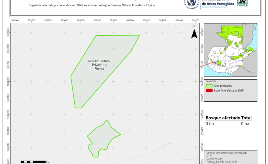This screenshot has height=164, width=268.
Task: Select the small southern protected area polygon
Action: pos(101,138)
